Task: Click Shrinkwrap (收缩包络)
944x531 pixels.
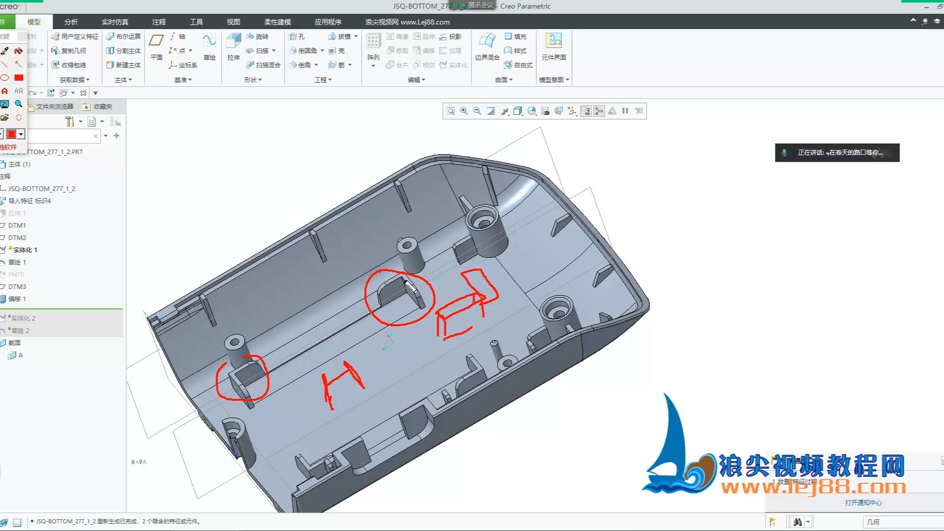Action: tap(68, 65)
